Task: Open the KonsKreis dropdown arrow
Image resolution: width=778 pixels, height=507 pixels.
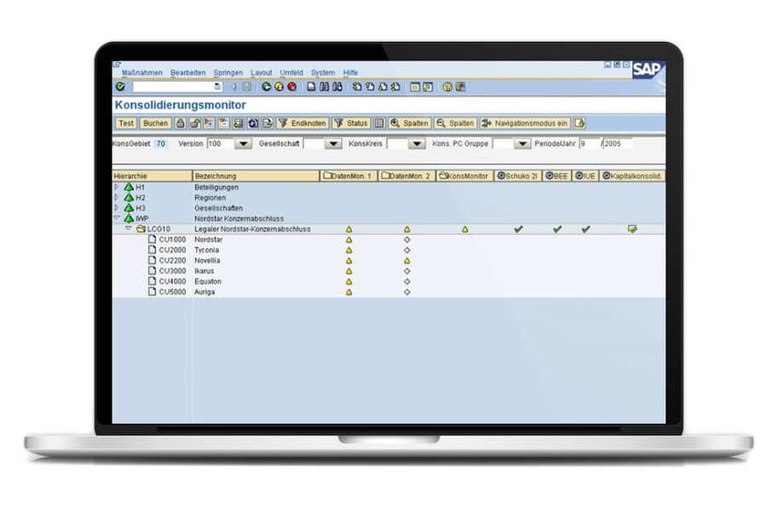Action: (x=417, y=144)
